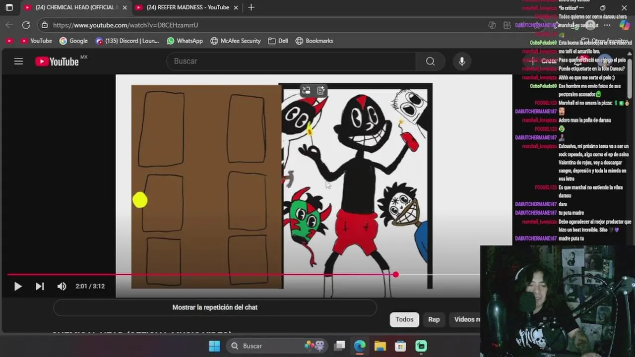Open Edge settings ellipsis menu
This screenshot has height=357, width=635.
click(x=607, y=25)
